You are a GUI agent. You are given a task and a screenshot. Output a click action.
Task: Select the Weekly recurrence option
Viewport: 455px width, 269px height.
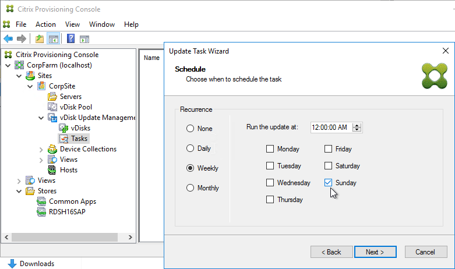[190, 168]
